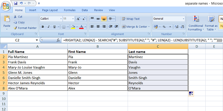Click Merge & Center button

(136, 26)
